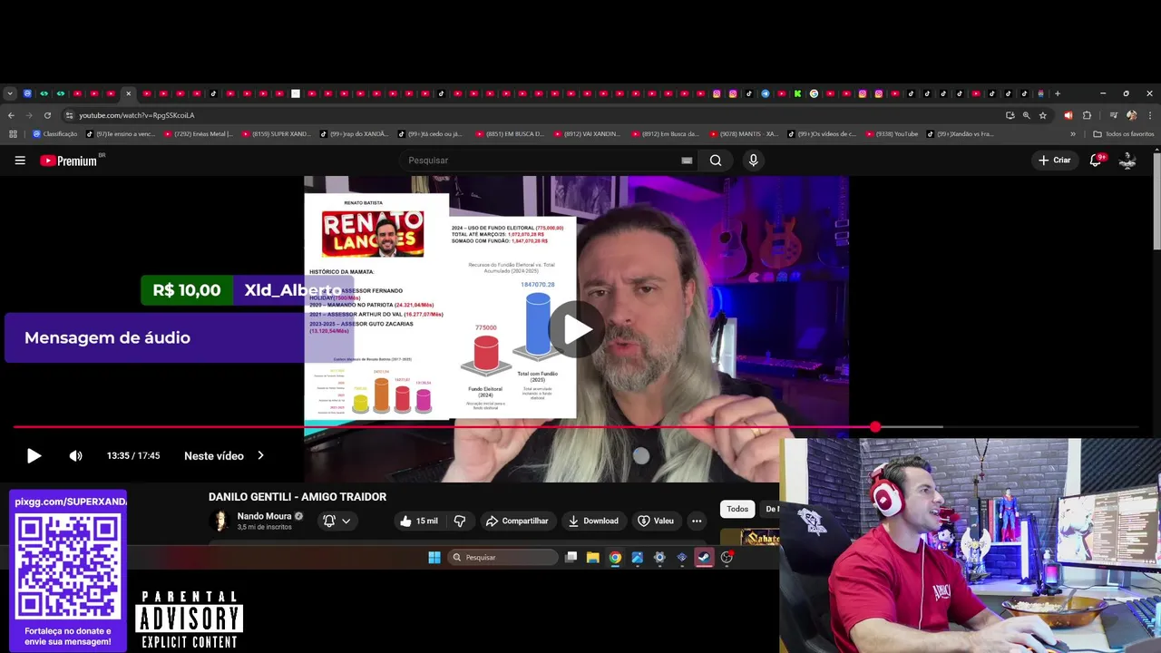Click the Valeu thanks button
The width and height of the screenshot is (1161, 653).
(656, 521)
